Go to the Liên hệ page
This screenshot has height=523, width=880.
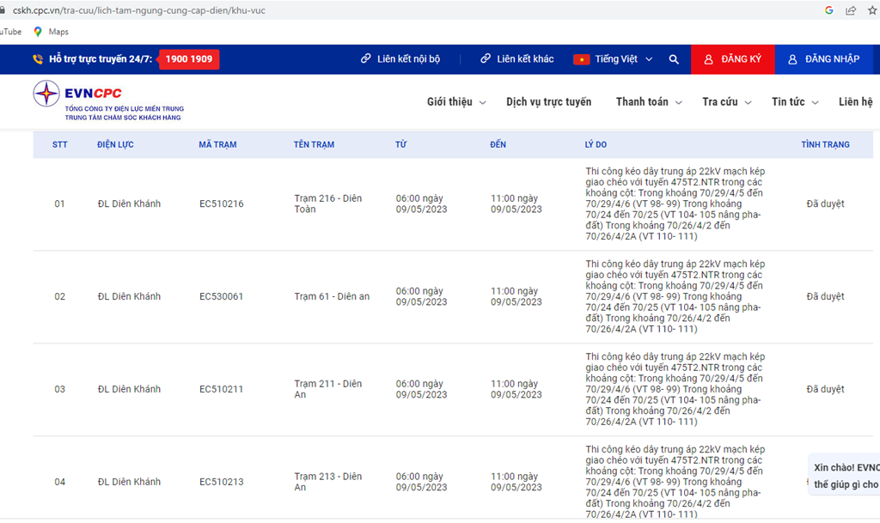pos(855,102)
